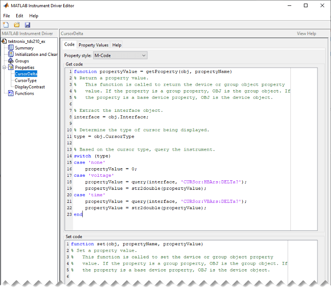The image size is (331, 289).
Task: Select the Groups node icon
Action: tap(11, 61)
